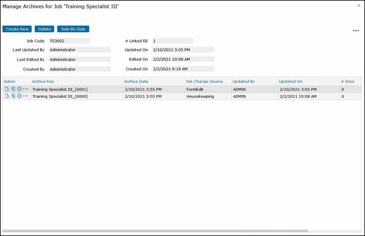
Task: Open the ellipsis actions menu for archive [0000]
Action: click(x=26, y=96)
